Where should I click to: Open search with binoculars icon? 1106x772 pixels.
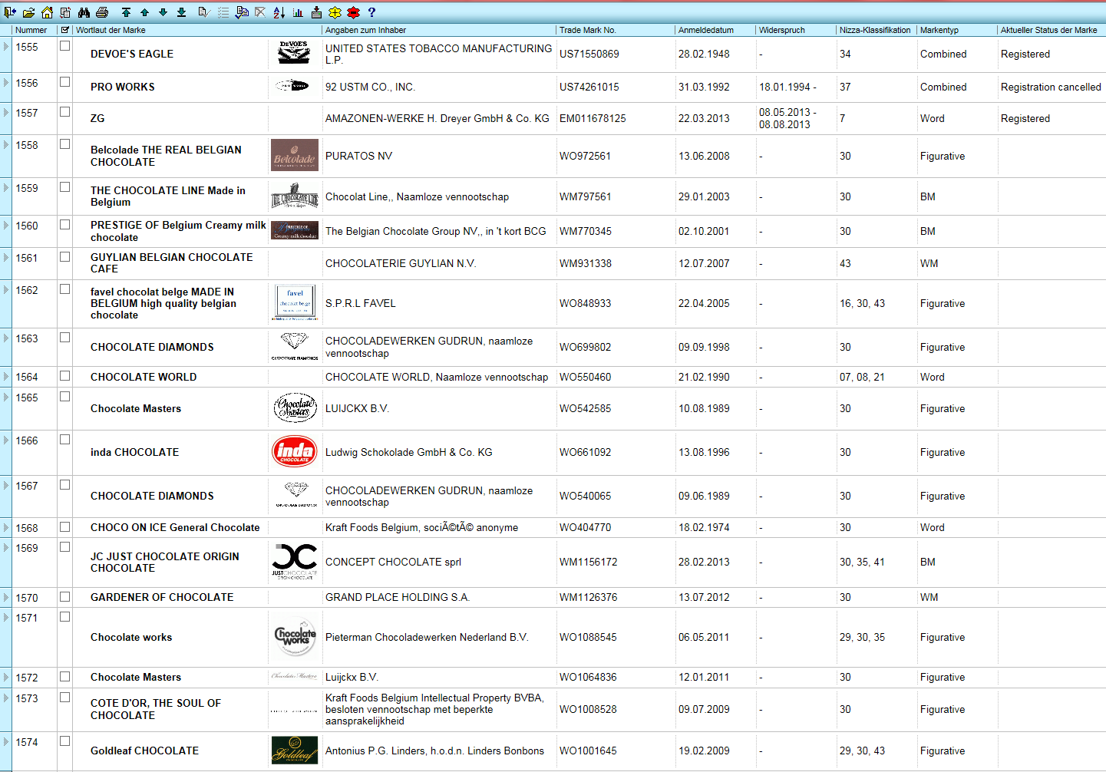pos(84,12)
